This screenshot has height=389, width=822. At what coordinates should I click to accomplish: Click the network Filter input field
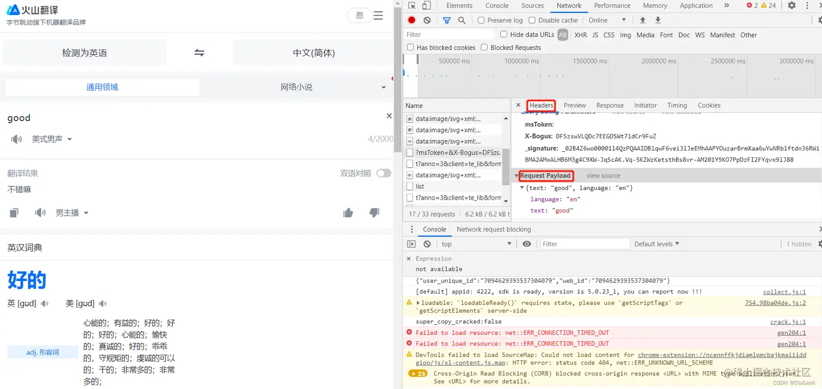point(449,34)
